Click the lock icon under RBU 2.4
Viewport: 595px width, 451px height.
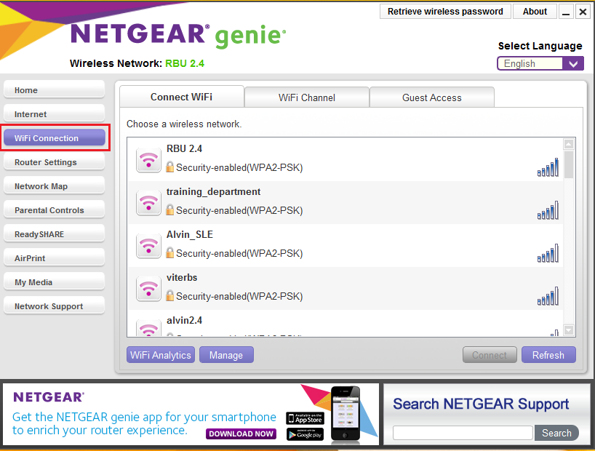[x=170, y=167]
